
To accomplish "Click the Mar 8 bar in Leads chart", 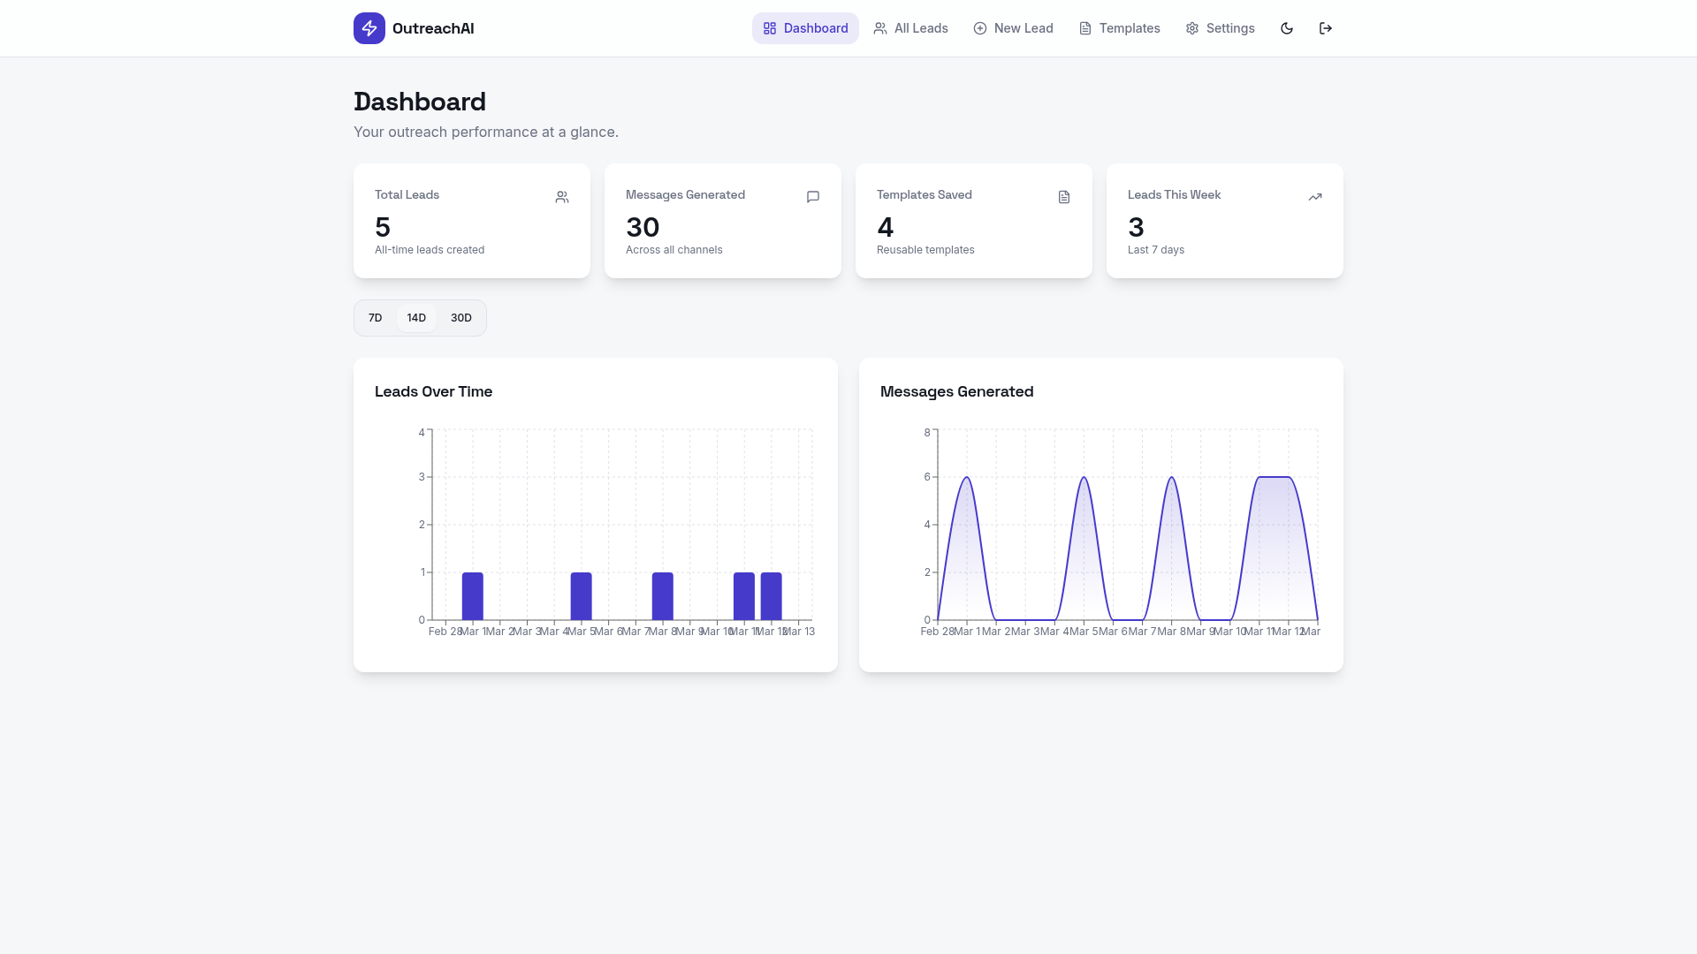I will 663,596.
